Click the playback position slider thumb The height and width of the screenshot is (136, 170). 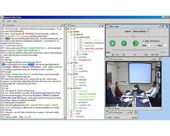(x=134, y=36)
